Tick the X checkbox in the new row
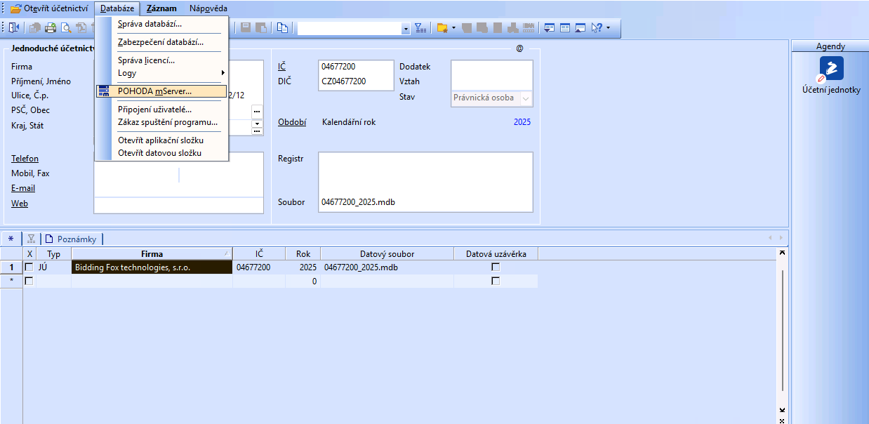The width and height of the screenshot is (869, 424). point(29,281)
